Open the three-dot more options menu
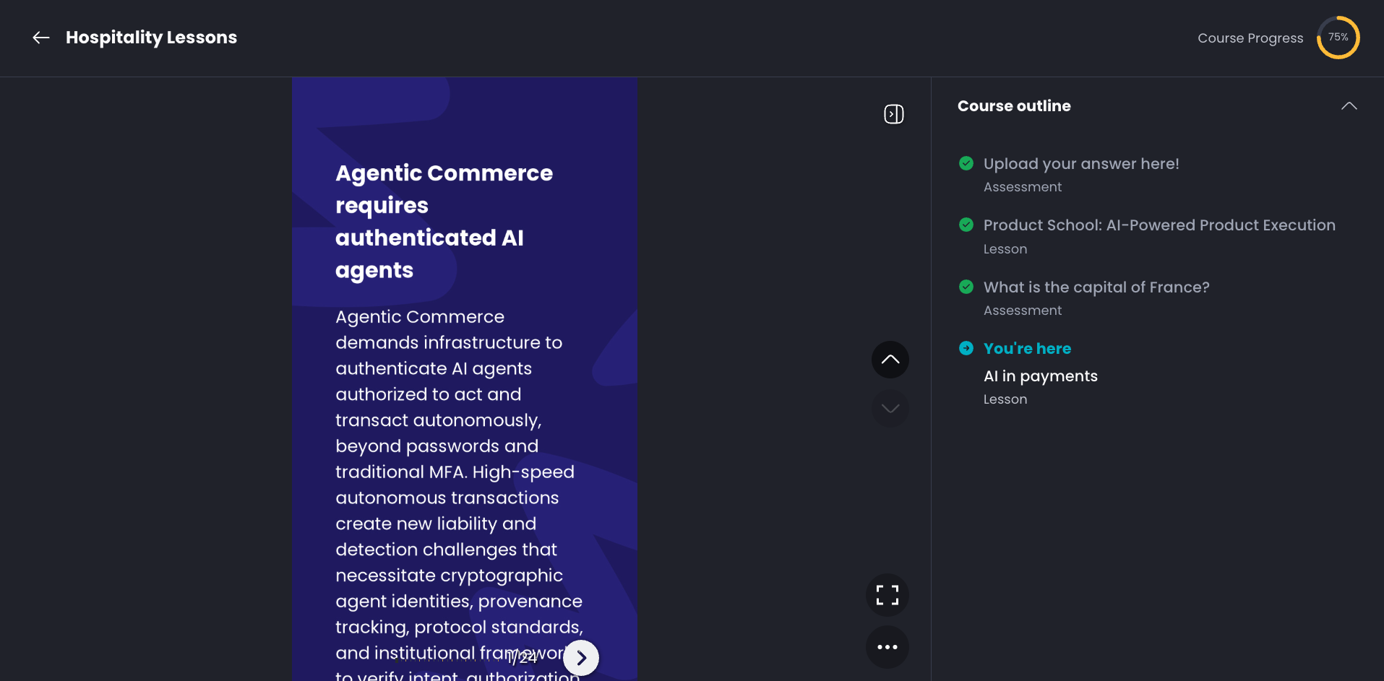The image size is (1384, 681). (x=887, y=647)
